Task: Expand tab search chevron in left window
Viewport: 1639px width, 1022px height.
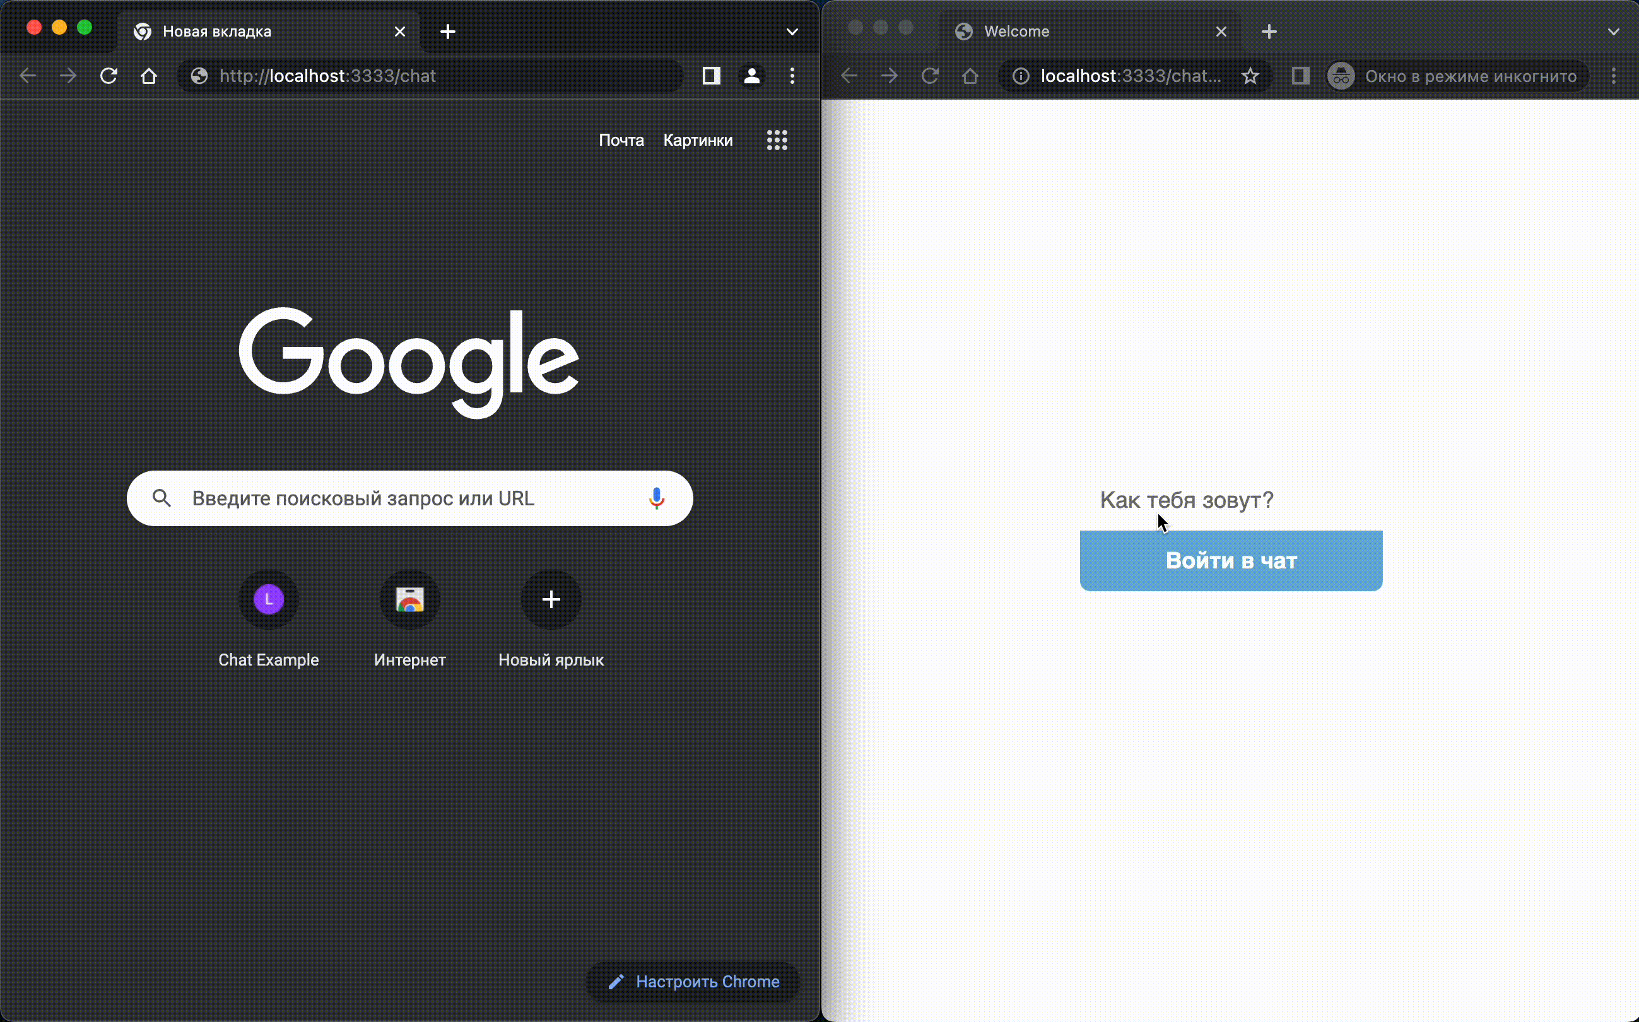Action: click(792, 32)
